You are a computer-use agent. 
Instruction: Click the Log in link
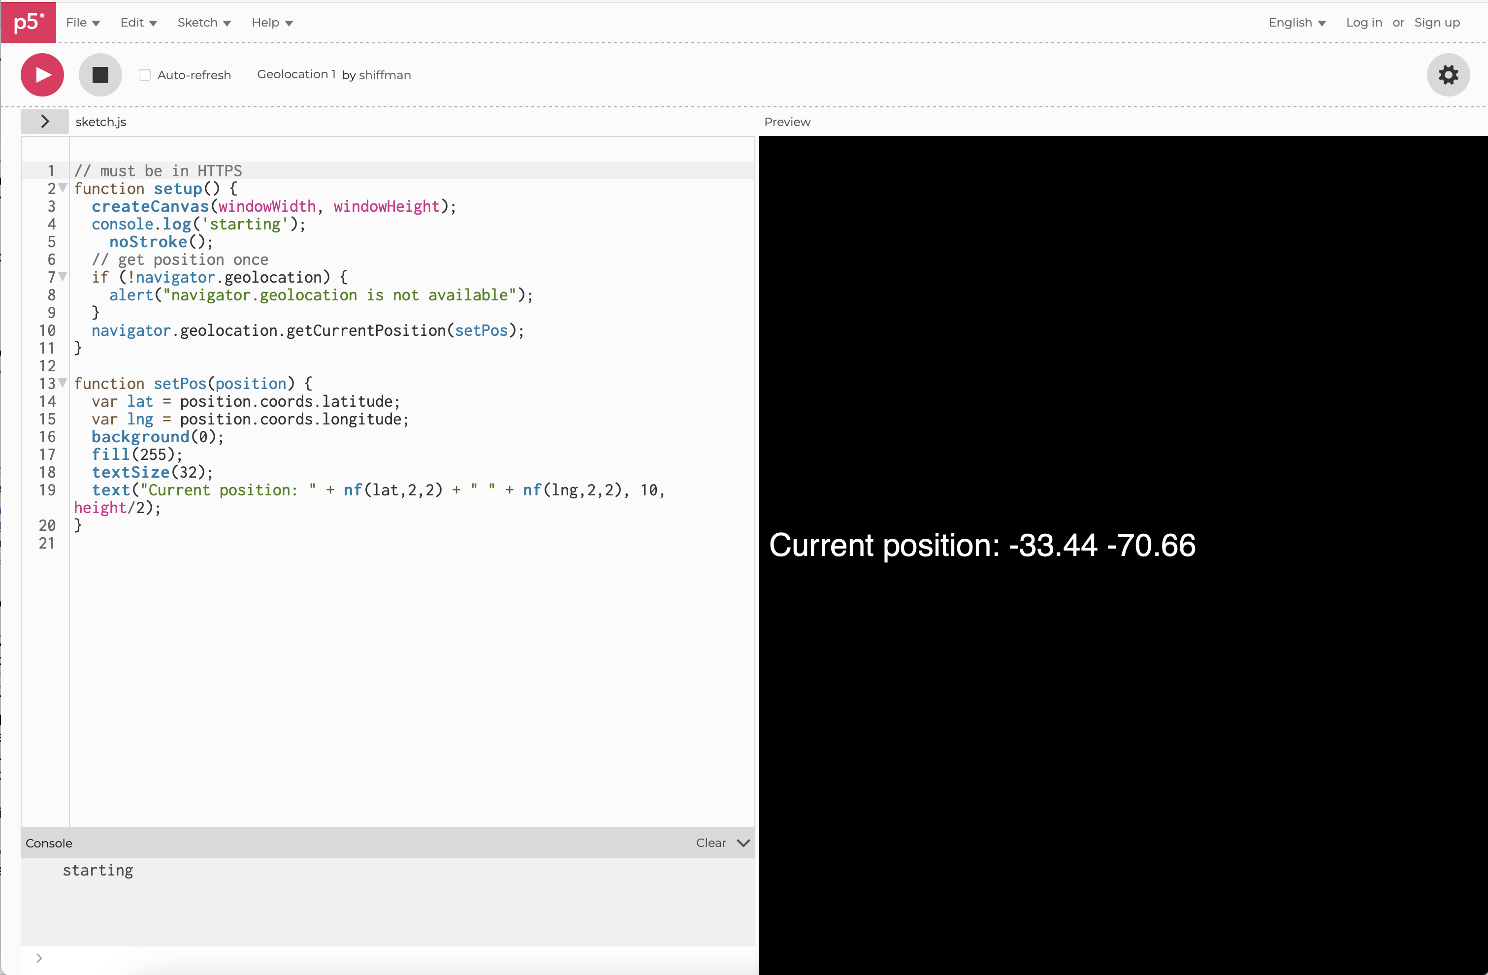pyautogui.click(x=1364, y=22)
